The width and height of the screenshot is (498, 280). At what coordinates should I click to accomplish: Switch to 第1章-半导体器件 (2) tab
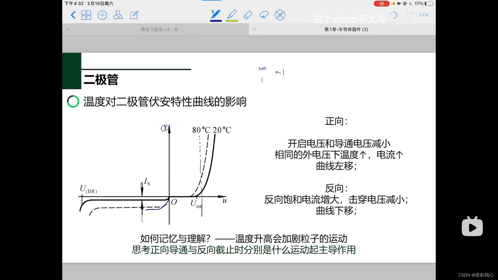(346, 29)
